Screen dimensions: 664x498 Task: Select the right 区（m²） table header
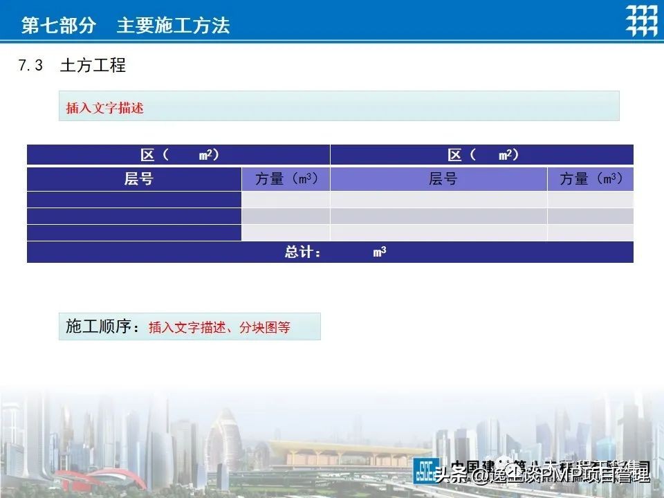(x=482, y=154)
